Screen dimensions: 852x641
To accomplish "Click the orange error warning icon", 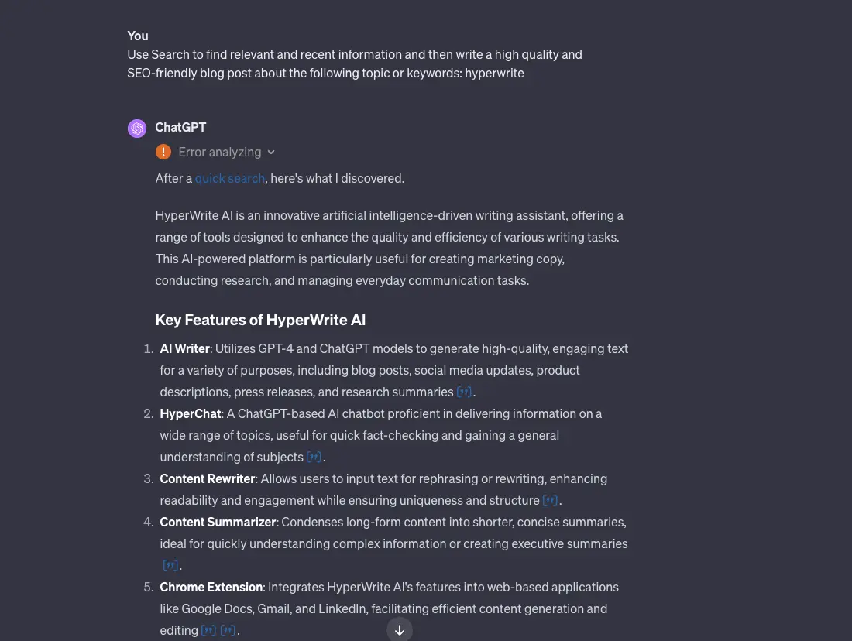I will click(x=163, y=152).
